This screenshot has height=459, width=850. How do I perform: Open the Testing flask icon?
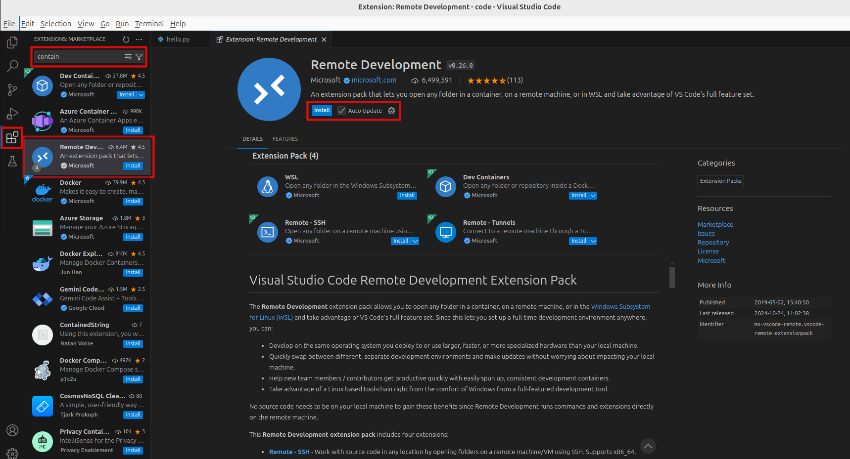click(12, 161)
